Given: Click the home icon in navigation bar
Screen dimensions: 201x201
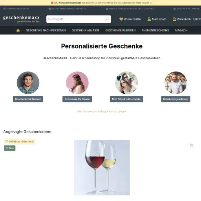Looking at the screenshot, I should point(18,30).
